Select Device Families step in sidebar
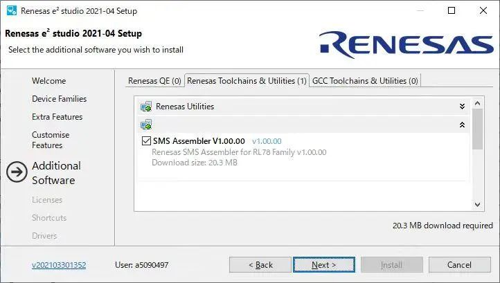This screenshot has width=500, height=283. click(59, 99)
